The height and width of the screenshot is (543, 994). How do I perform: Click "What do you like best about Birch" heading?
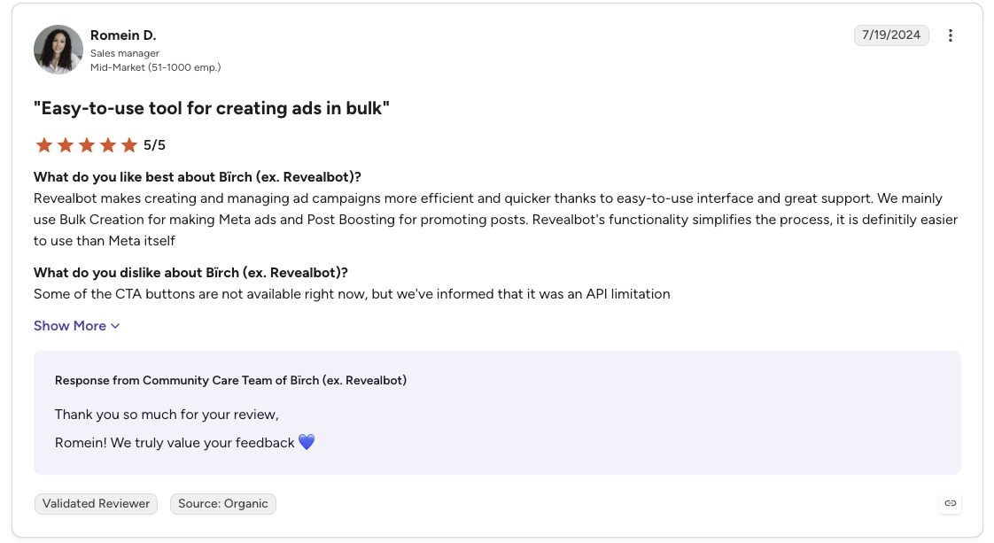click(x=198, y=177)
